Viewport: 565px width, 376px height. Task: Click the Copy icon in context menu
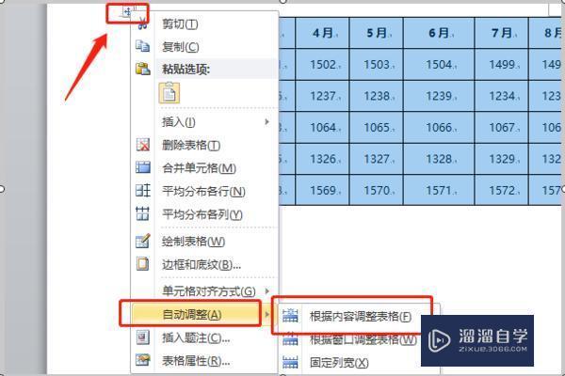[143, 46]
